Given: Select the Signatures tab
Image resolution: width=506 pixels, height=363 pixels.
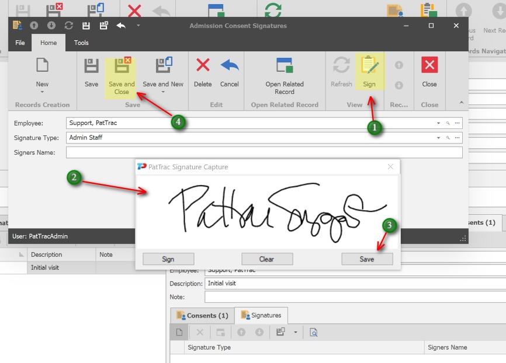Looking at the screenshot, I should [x=261, y=316].
